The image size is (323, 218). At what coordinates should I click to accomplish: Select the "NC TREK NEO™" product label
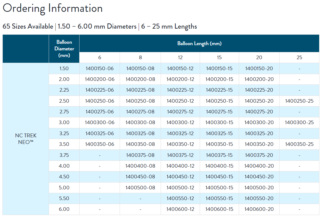click(x=26, y=139)
